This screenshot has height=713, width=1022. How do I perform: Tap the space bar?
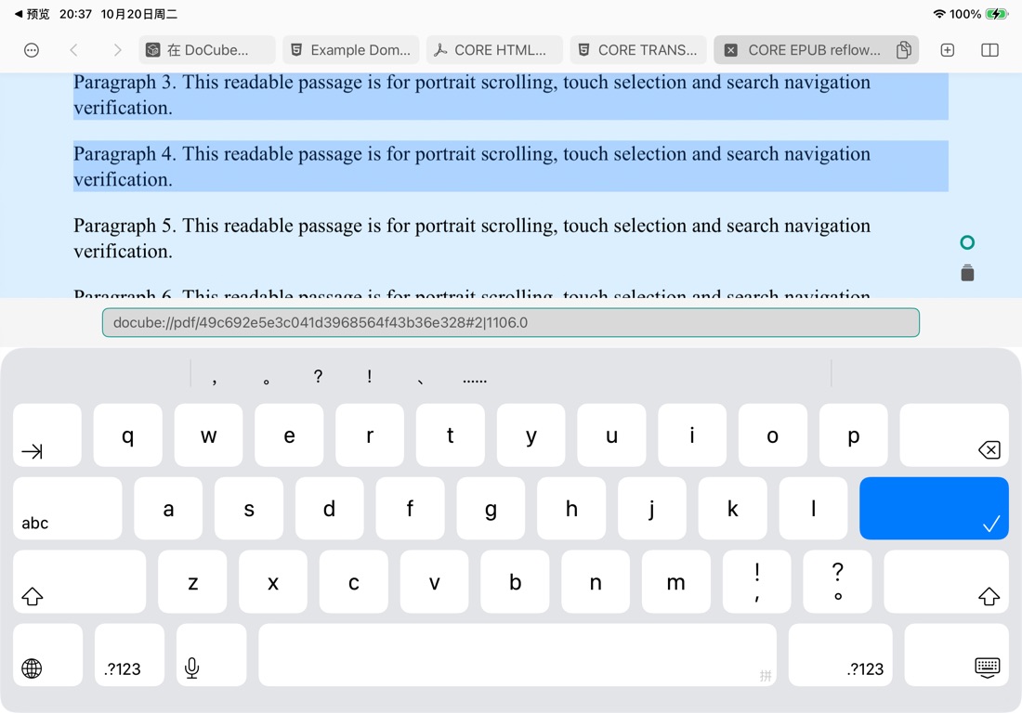click(518, 655)
